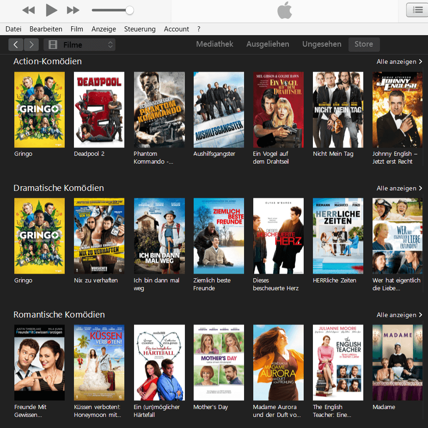Click the Nicht Mein Tag title text

click(x=333, y=154)
